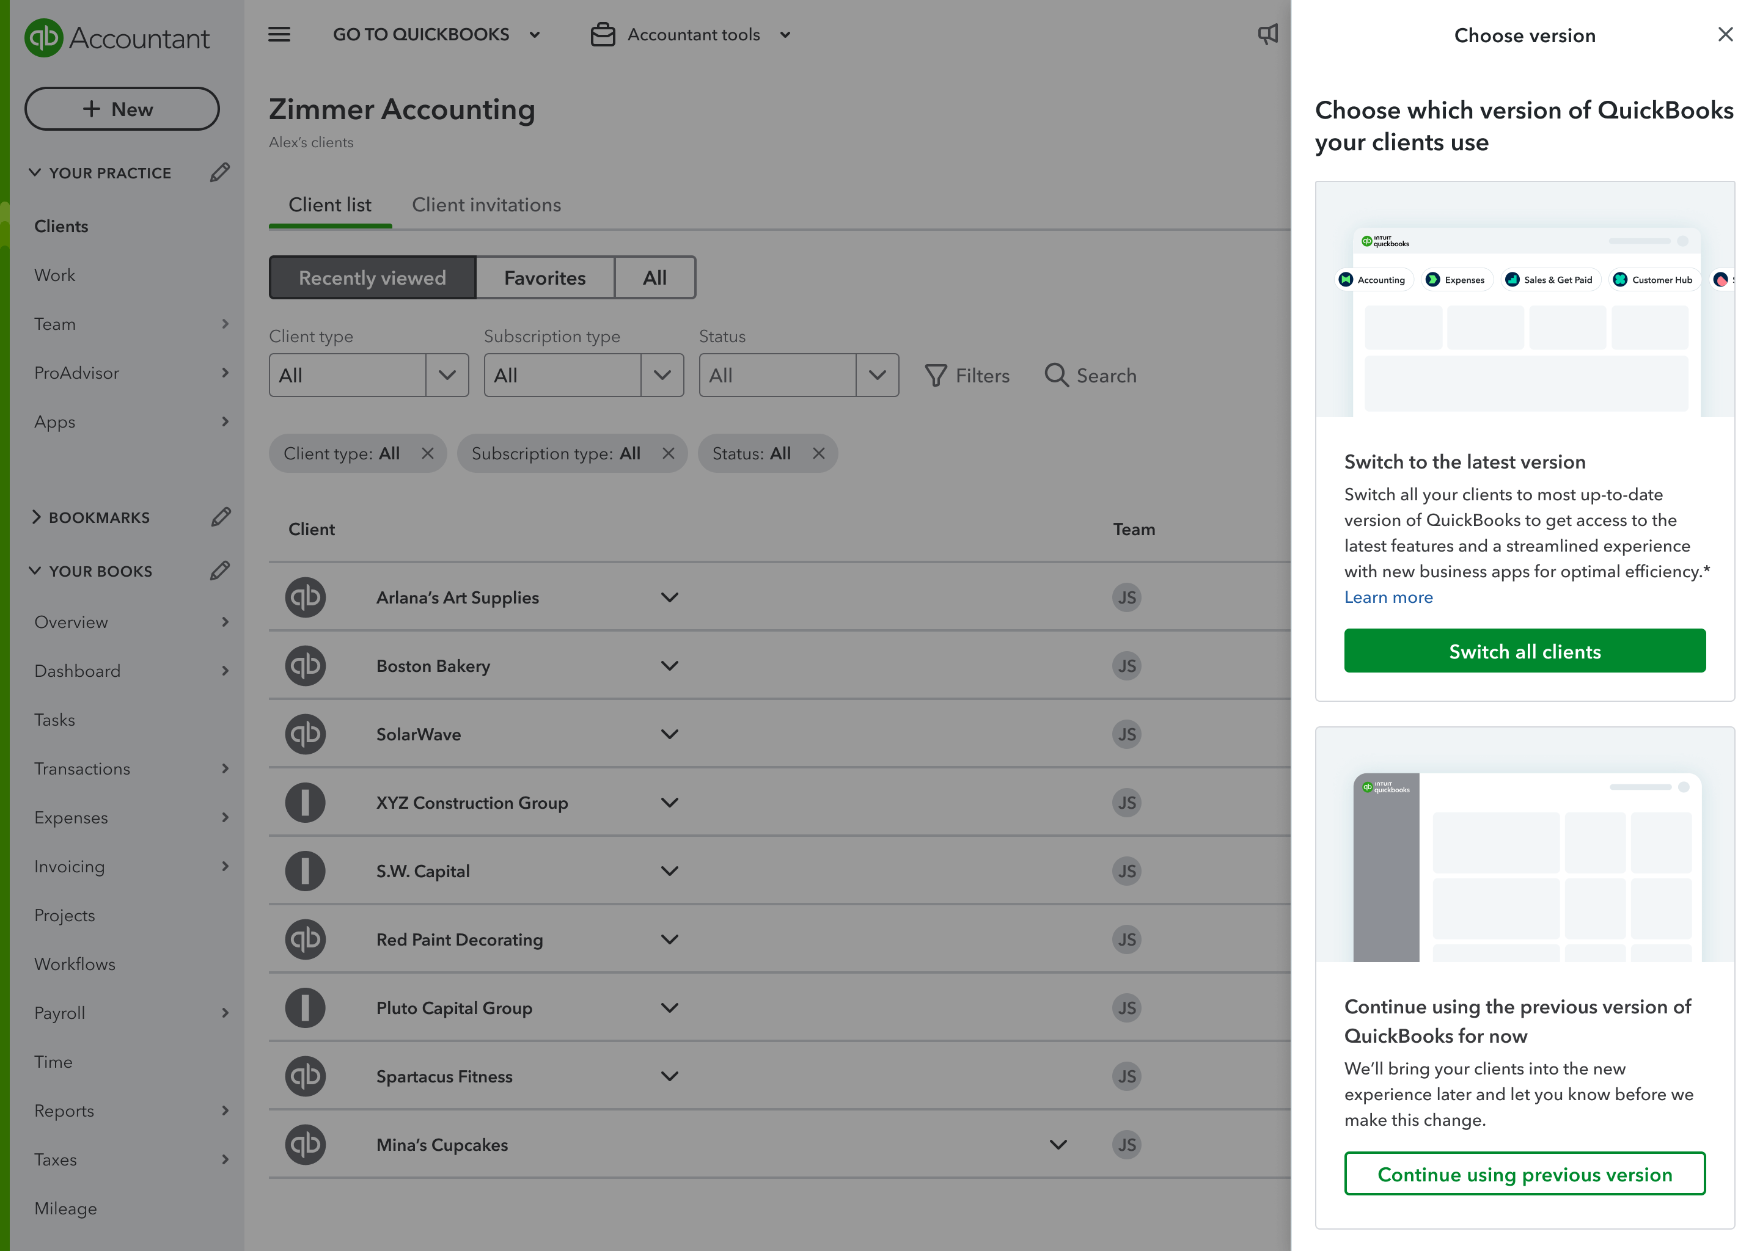Open the megaphone announcements icon
This screenshot has width=1760, height=1251.
(1267, 34)
